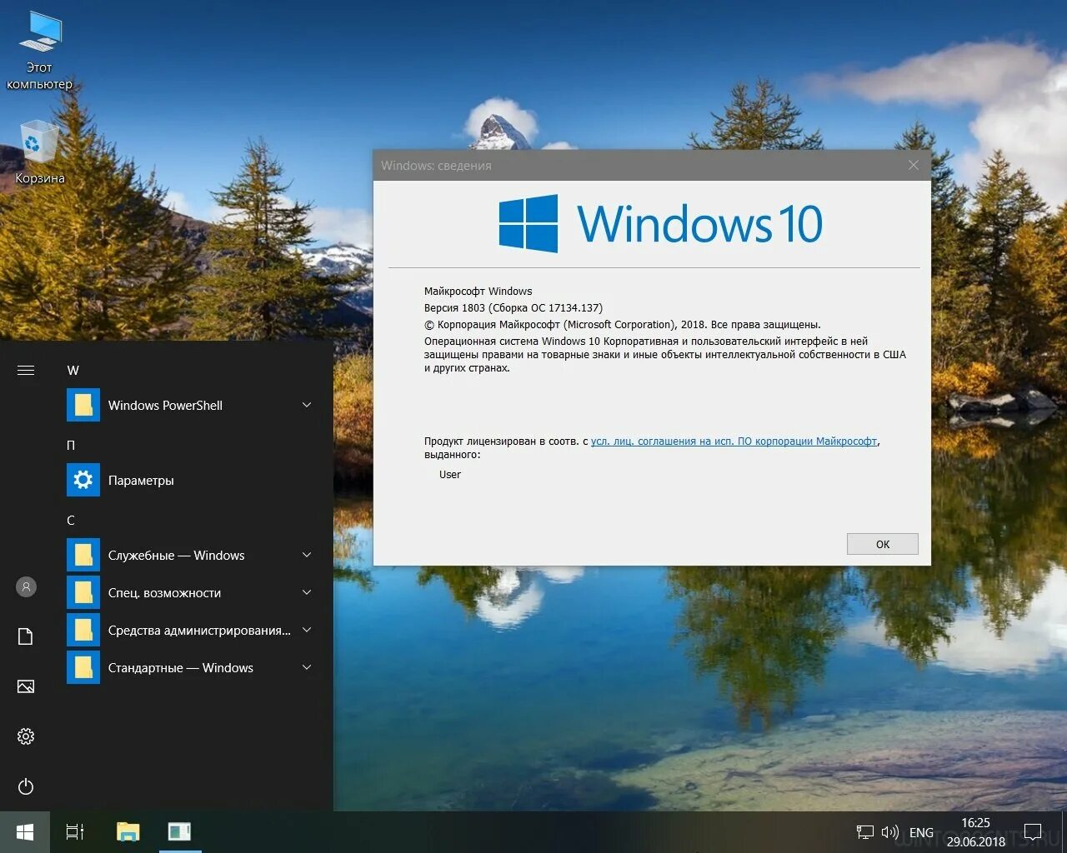1067x853 pixels.
Task: Click the Средства администрирования folder icon
Action: pyautogui.click(x=83, y=631)
